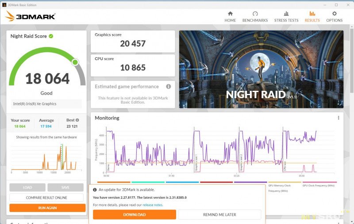Click the Night Raid benchmark artwork
The image size is (354, 224).
[x=261, y=70]
